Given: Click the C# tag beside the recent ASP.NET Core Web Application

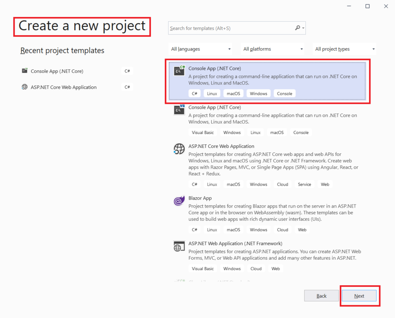Looking at the screenshot, I should (x=127, y=87).
